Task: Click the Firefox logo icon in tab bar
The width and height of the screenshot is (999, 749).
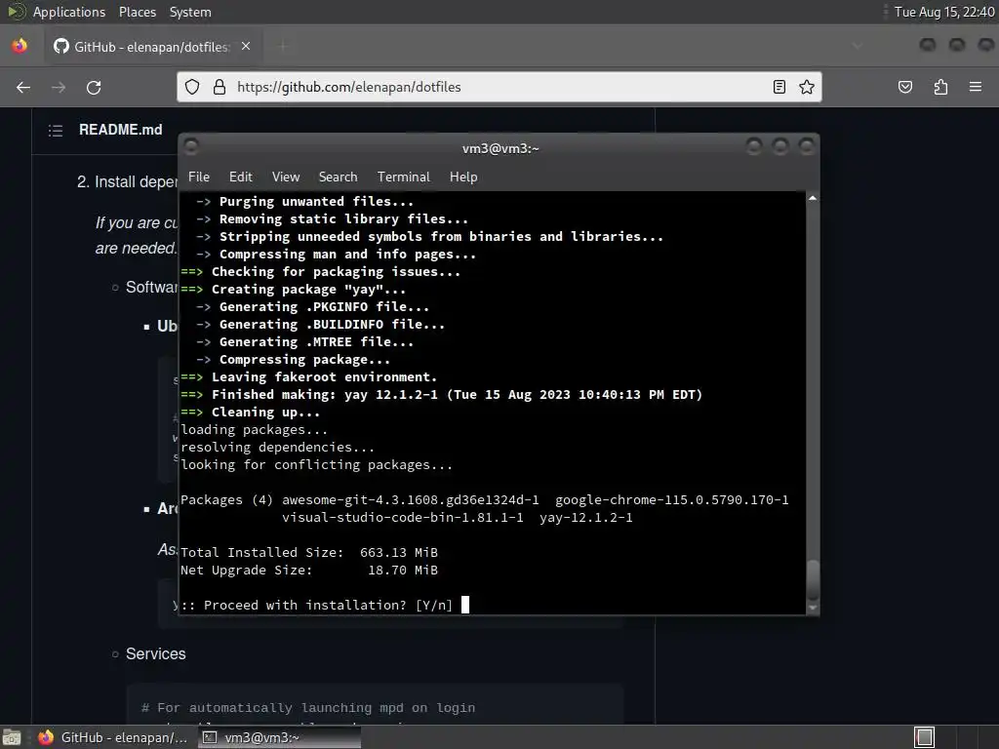Action: coord(20,46)
